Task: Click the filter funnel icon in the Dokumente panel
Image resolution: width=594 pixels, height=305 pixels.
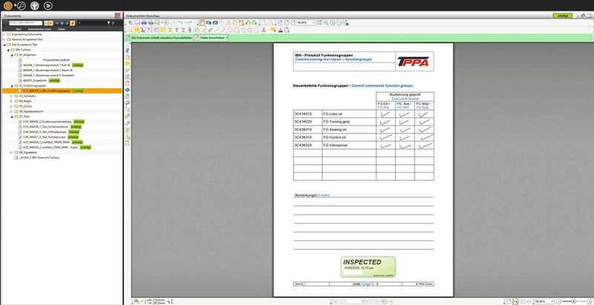Action: (x=108, y=23)
